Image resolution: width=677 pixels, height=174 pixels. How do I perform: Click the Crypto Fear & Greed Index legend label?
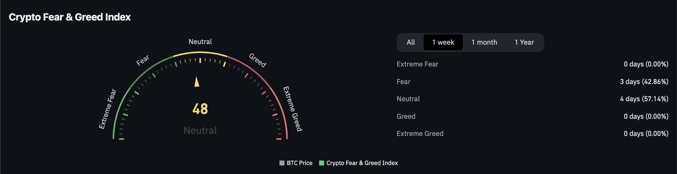(x=362, y=163)
